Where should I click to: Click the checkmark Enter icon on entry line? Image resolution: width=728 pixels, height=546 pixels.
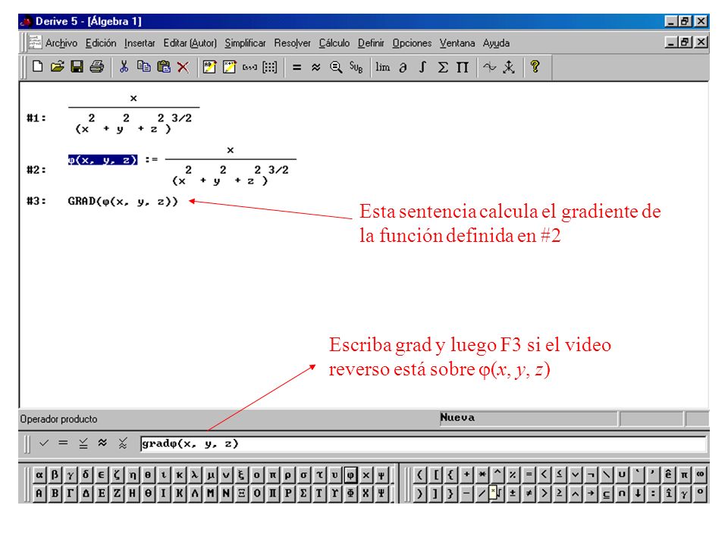(44, 444)
